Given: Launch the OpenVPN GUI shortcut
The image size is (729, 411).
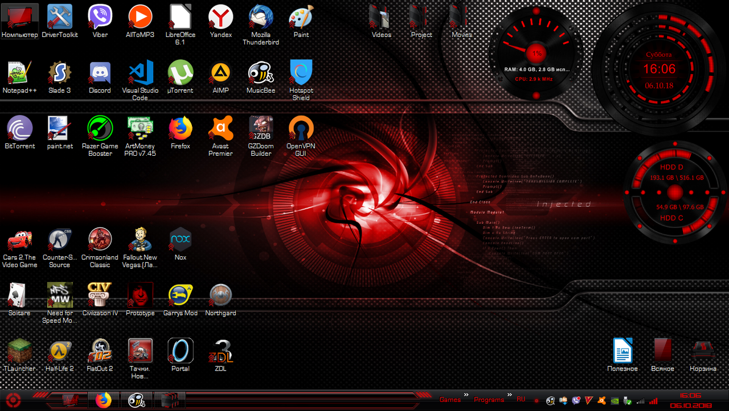Looking at the screenshot, I should pyautogui.click(x=301, y=136).
